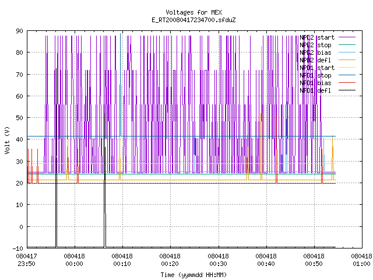Click the 'NPD2 bias' legend label
Viewport: 373px width, 280px height.
click(x=315, y=52)
